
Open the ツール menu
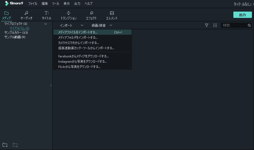[56, 3]
